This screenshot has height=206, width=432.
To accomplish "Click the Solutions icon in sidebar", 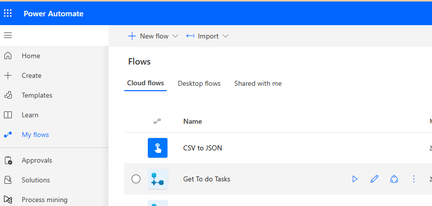I will click(x=8, y=180).
